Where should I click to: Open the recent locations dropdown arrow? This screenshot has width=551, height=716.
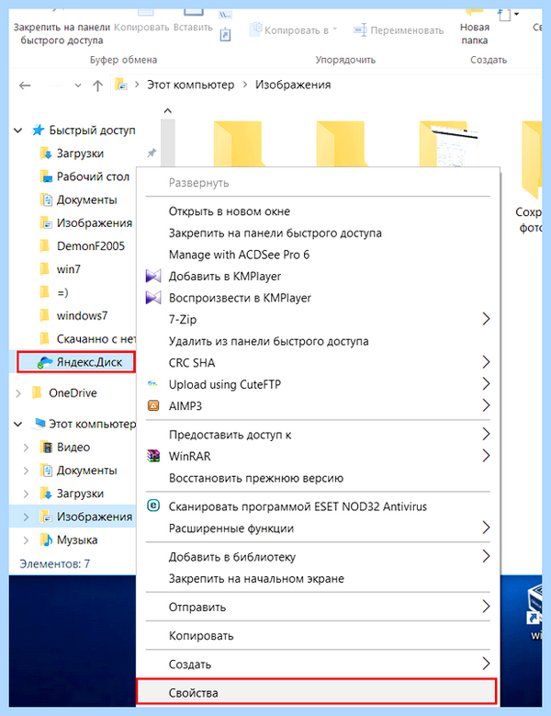tap(78, 85)
